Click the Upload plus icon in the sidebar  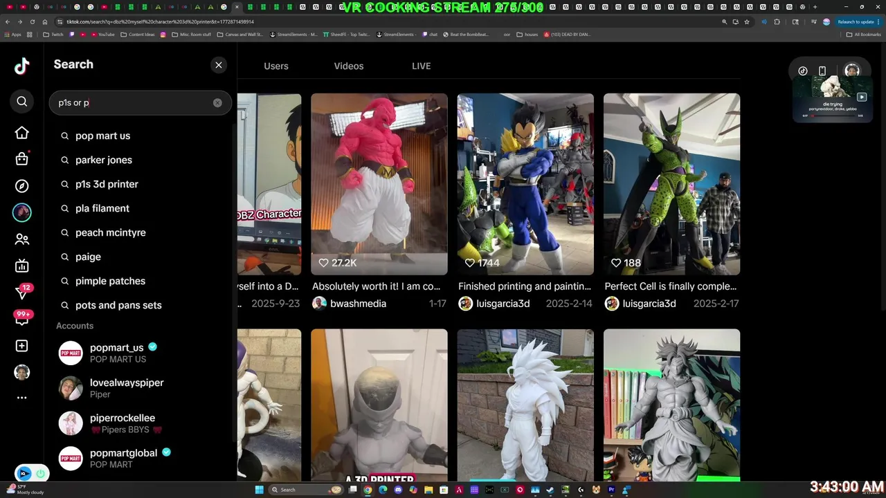(x=22, y=346)
